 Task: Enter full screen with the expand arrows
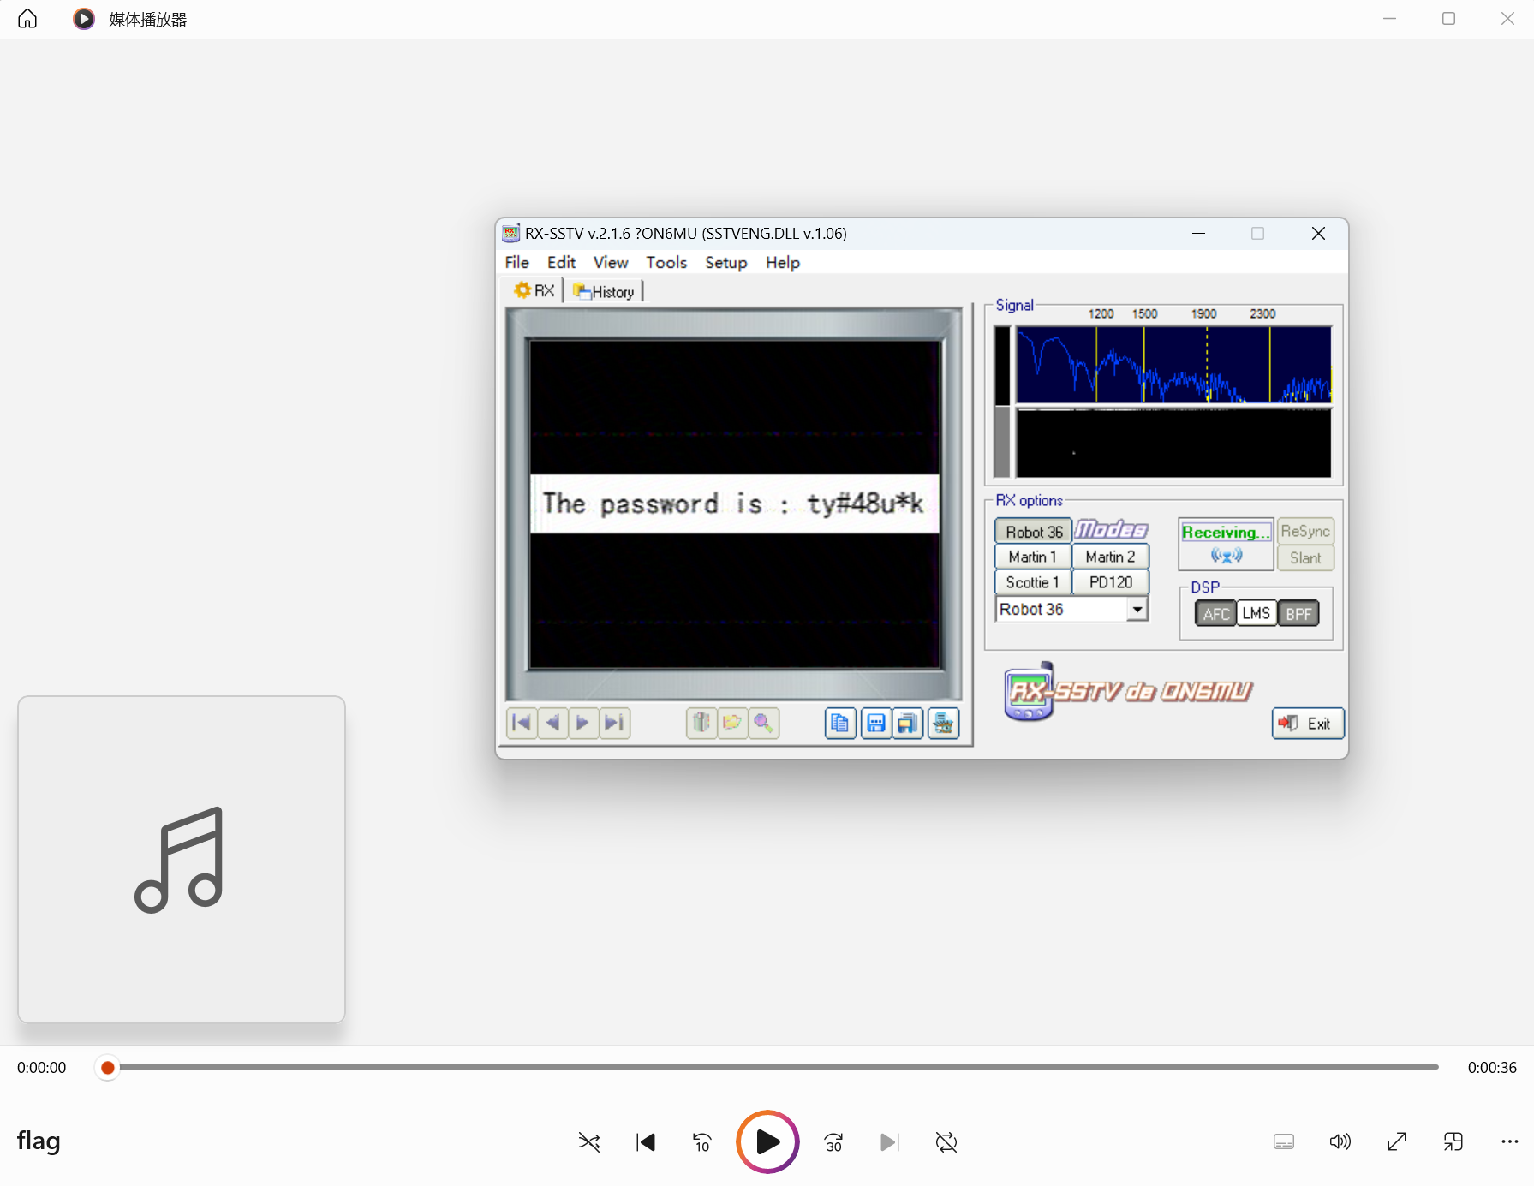1397,1141
